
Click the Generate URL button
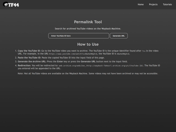119,36
